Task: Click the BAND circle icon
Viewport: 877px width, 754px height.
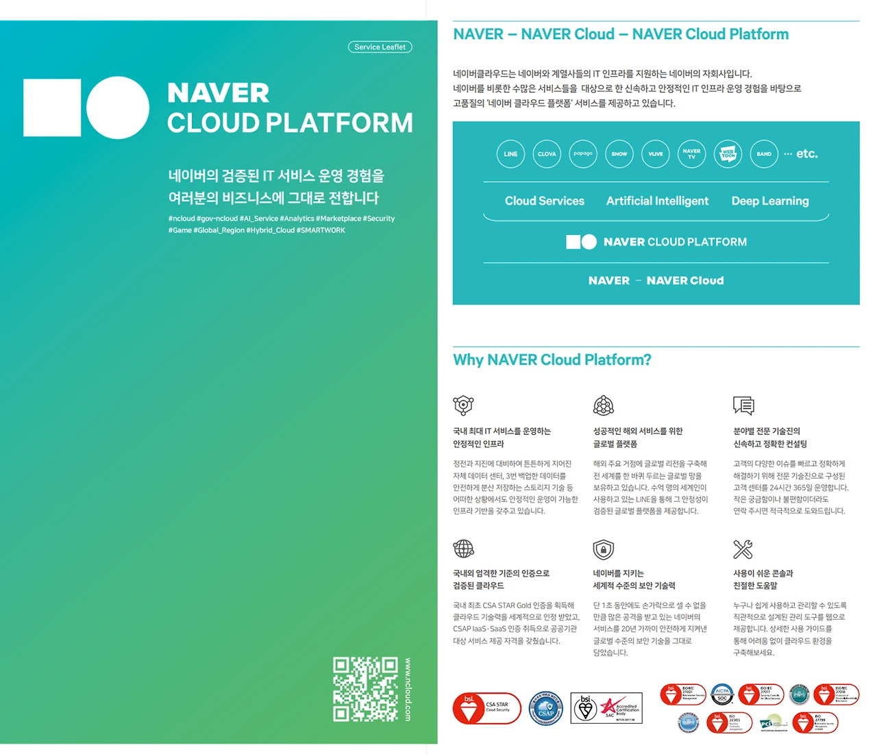Action: tap(764, 154)
